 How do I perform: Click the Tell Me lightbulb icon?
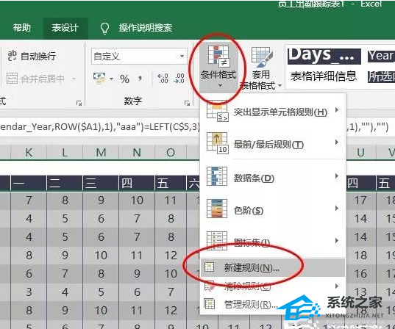pyautogui.click(x=104, y=28)
